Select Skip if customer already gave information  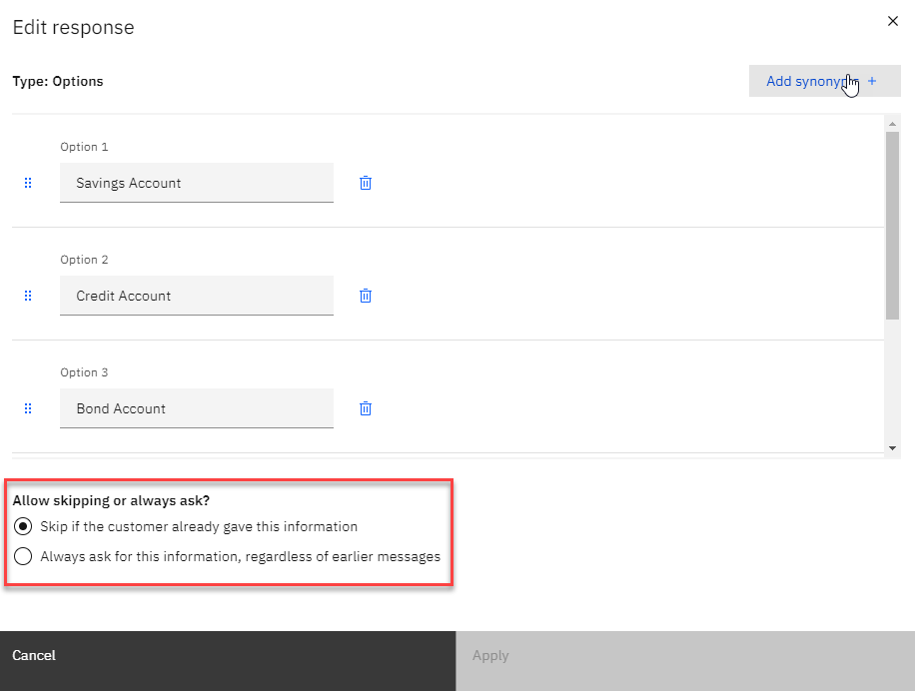[23, 526]
